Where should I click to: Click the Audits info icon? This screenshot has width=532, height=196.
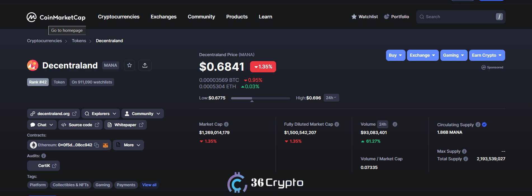click(x=44, y=156)
